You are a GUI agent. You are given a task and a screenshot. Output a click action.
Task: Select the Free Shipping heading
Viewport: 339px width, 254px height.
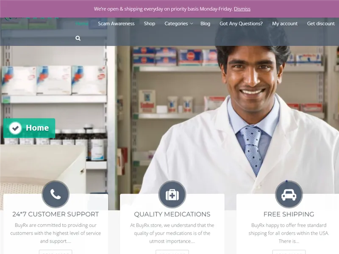(289, 214)
